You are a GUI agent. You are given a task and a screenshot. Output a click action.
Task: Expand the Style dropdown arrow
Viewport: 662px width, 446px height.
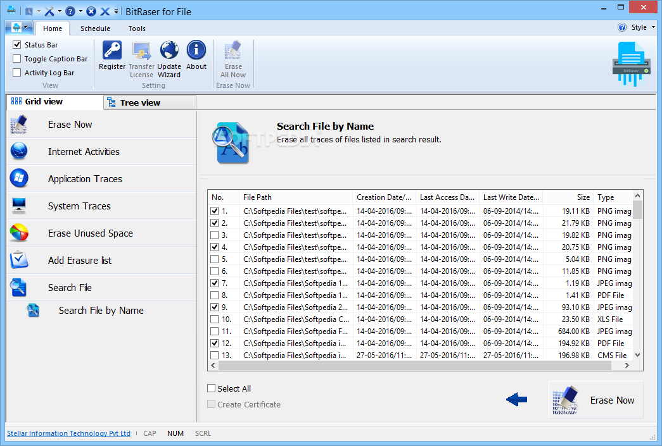pos(653,27)
